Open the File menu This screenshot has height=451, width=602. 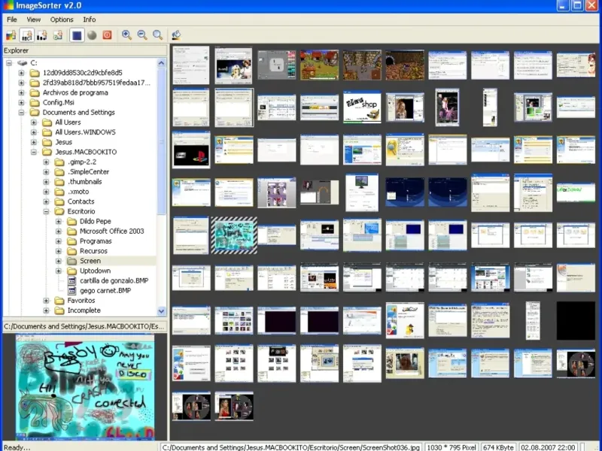click(x=12, y=20)
